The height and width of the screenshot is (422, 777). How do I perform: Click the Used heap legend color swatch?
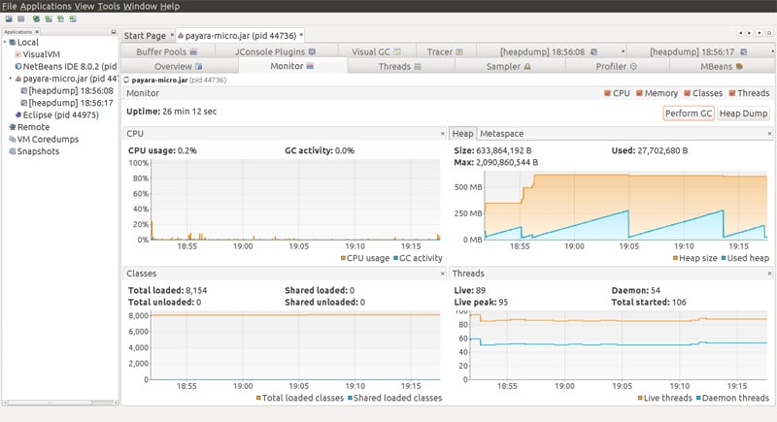click(723, 258)
